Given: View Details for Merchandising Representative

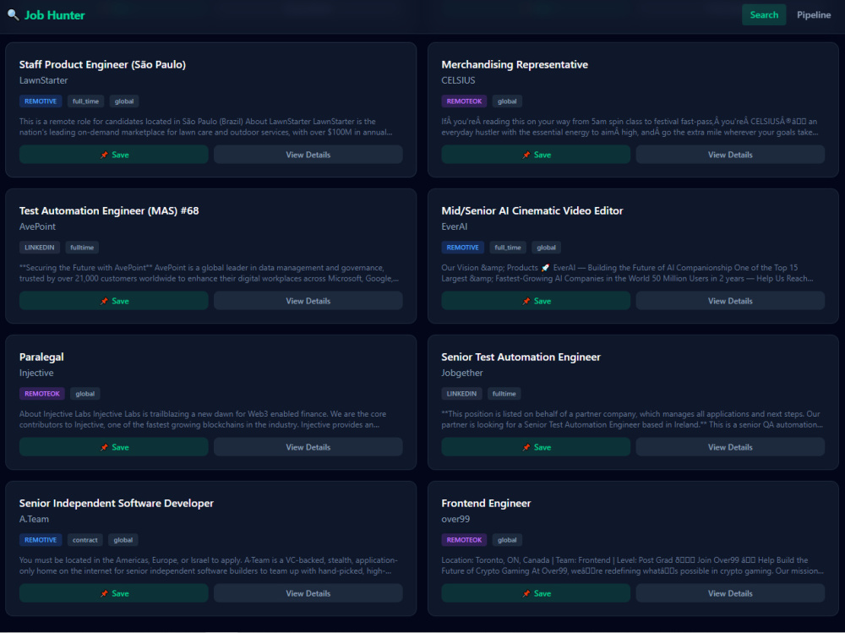Looking at the screenshot, I should 730,155.
